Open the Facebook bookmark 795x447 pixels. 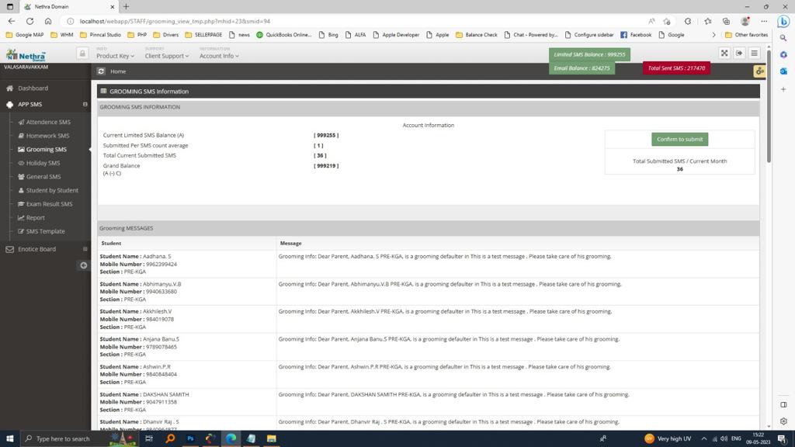click(x=636, y=35)
